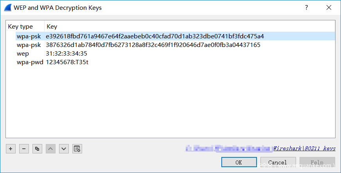Click the Wireshark shark fin title icon
341x173 pixels.
[x=7, y=7]
